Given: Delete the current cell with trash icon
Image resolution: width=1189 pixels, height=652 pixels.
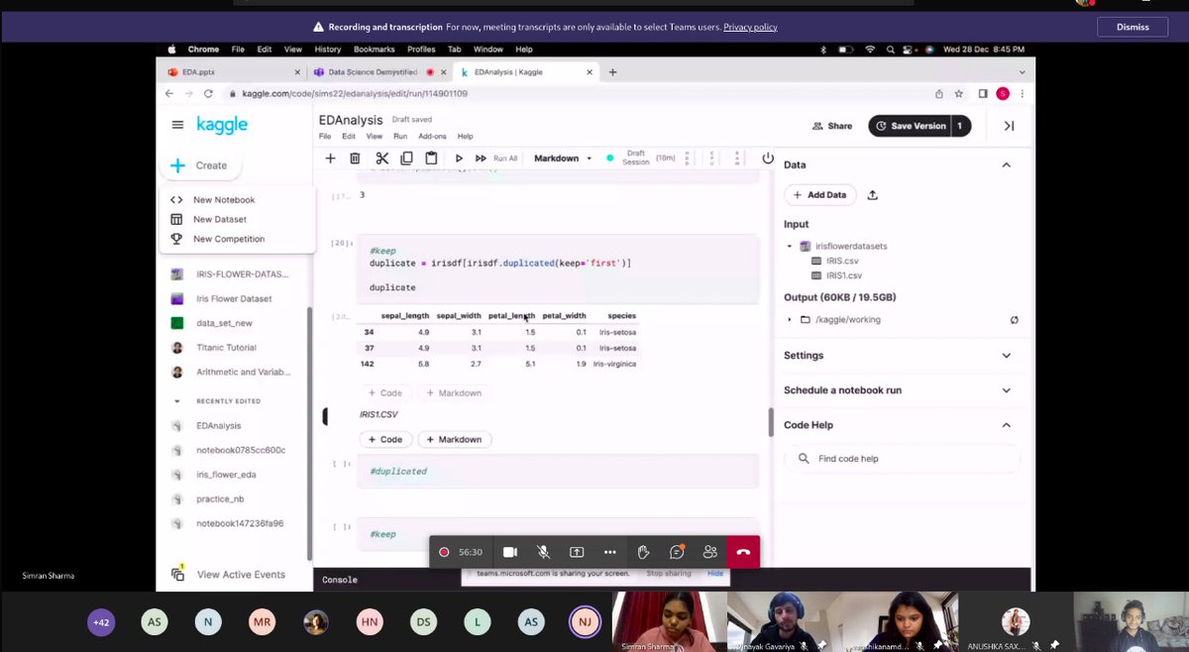Looking at the screenshot, I should click(355, 158).
